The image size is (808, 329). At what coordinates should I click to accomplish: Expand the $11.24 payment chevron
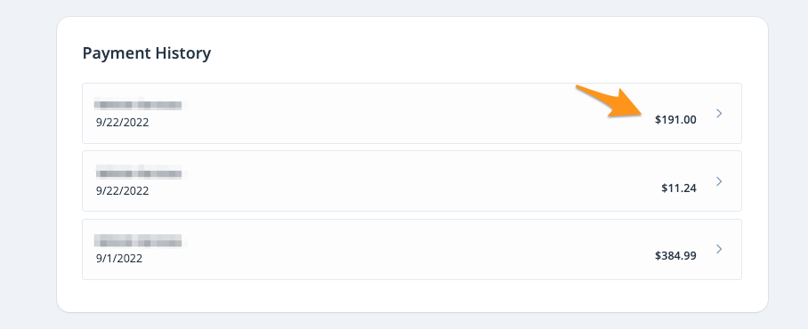click(719, 181)
